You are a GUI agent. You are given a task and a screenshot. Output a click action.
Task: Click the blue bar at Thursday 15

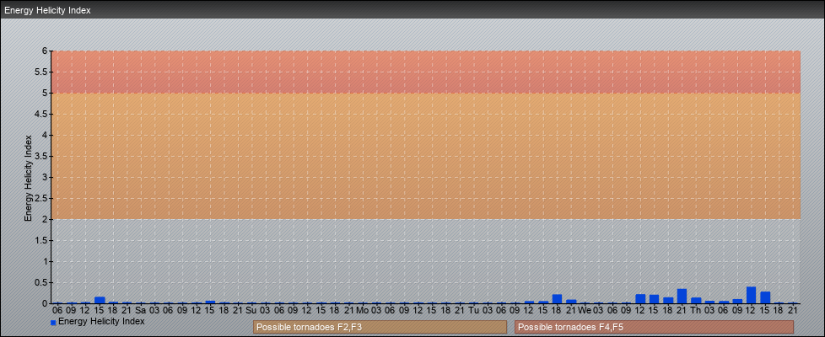(765, 297)
